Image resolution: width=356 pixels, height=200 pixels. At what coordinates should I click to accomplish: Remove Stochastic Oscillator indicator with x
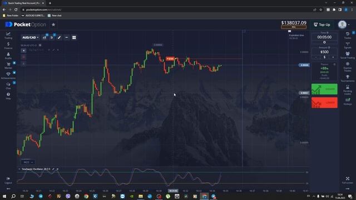click(x=57, y=169)
